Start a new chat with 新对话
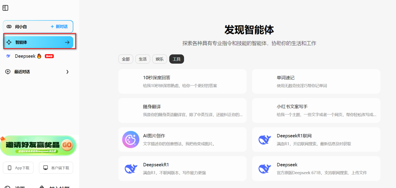 point(59,26)
